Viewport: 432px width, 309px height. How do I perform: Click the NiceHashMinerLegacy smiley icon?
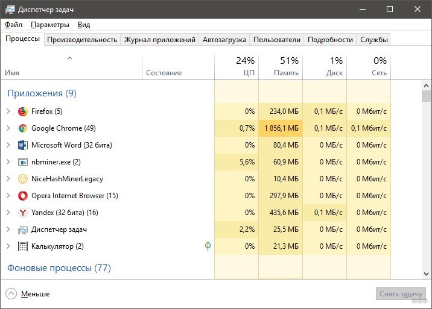point(23,179)
